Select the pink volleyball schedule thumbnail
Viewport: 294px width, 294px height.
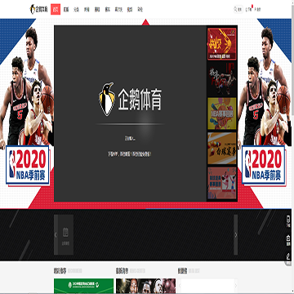(x=222, y=183)
